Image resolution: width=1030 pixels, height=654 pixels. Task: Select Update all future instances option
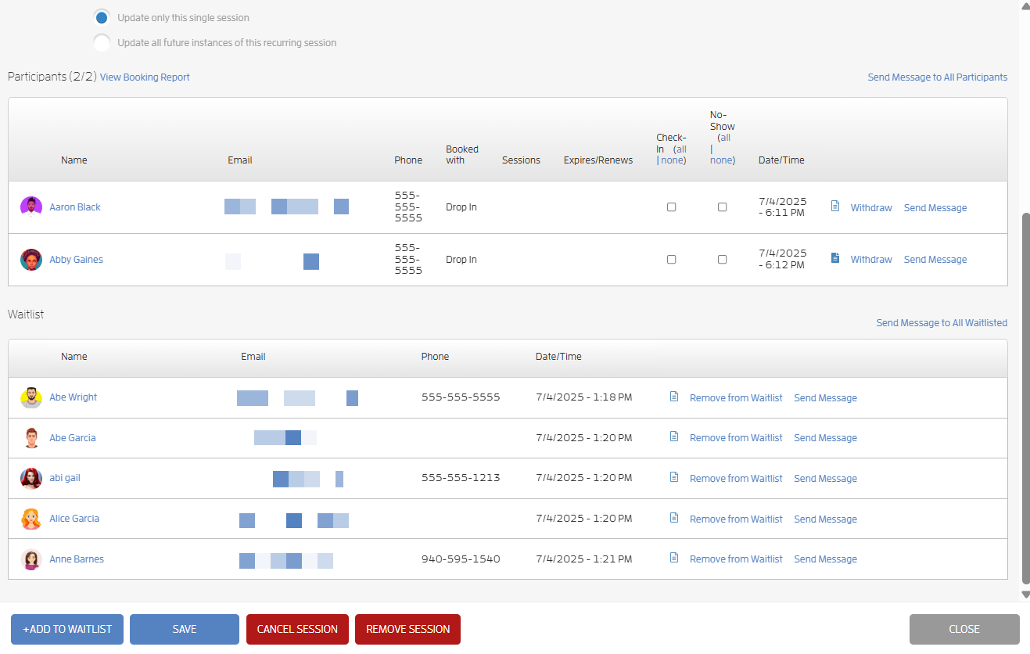(102, 43)
